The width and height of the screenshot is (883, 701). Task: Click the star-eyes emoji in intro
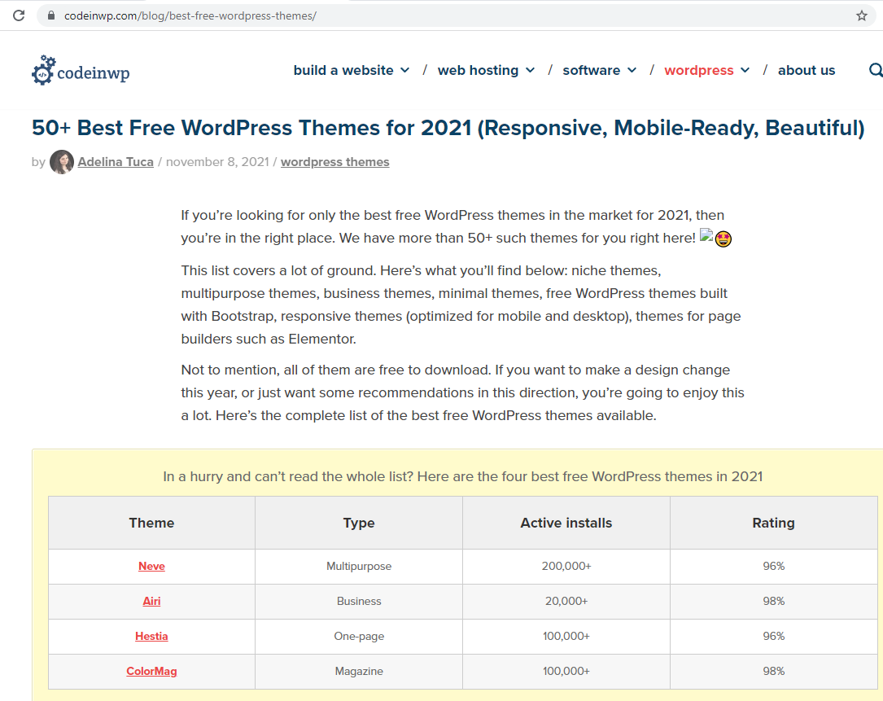[x=723, y=239]
